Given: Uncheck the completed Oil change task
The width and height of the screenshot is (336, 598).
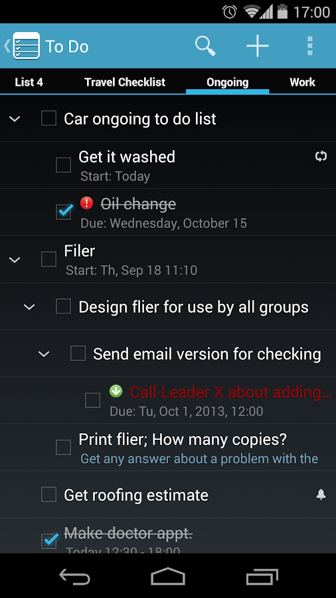Looking at the screenshot, I should [x=63, y=212].
